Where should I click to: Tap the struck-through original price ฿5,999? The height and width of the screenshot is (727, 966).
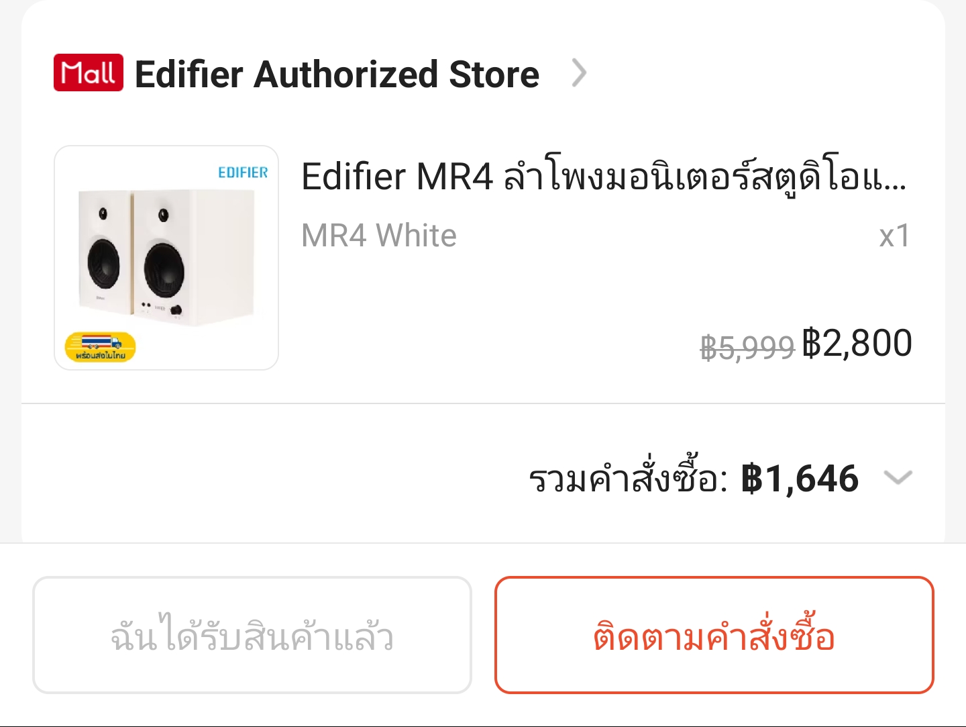(747, 347)
